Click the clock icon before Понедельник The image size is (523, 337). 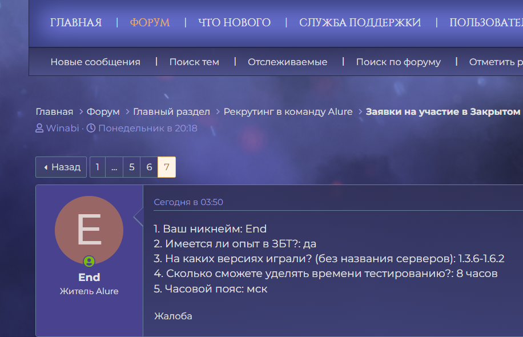click(x=91, y=128)
